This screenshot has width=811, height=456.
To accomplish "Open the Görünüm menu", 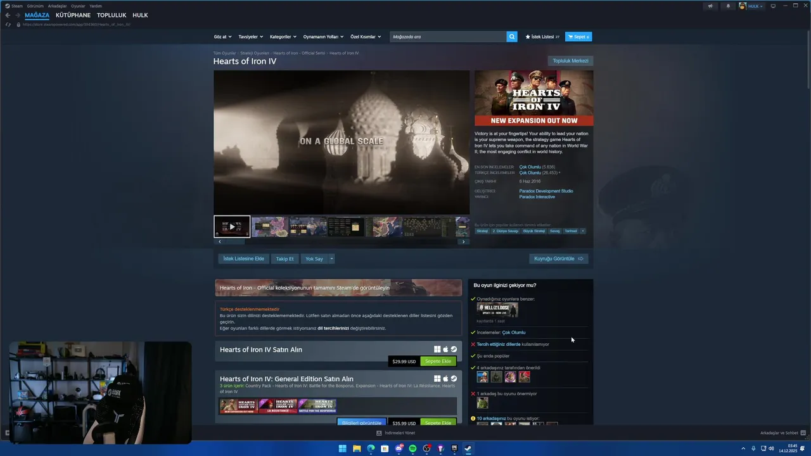I will point(35,6).
